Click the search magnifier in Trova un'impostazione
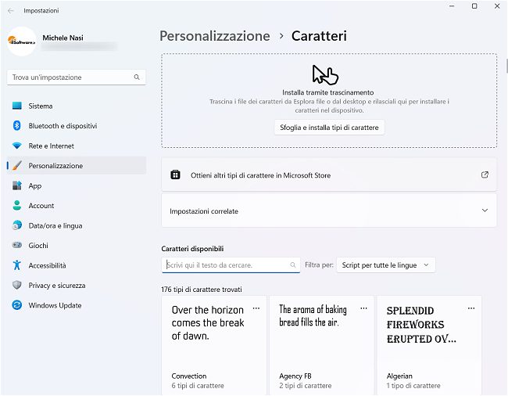The height and width of the screenshot is (396, 508). point(137,77)
